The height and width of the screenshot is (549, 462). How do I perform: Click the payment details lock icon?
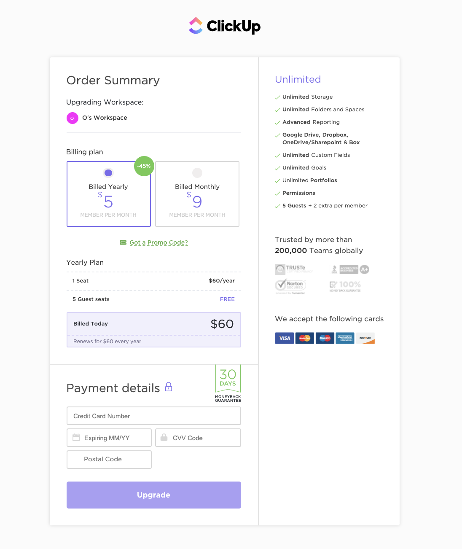pos(169,387)
